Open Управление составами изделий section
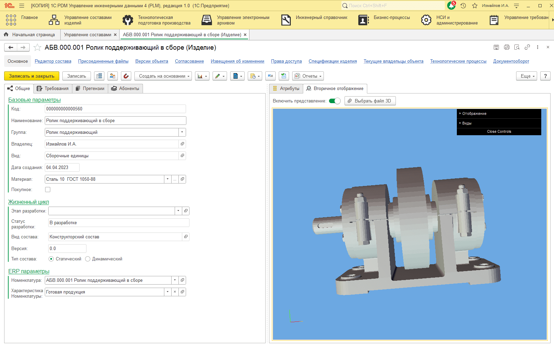 [80, 20]
